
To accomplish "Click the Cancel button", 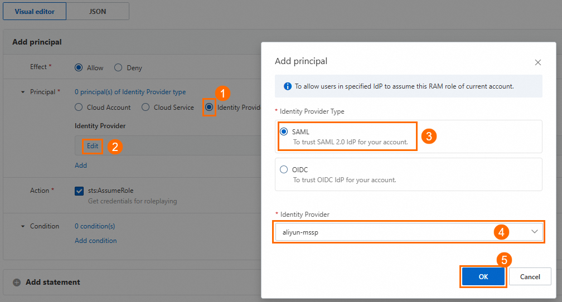I will (x=530, y=276).
